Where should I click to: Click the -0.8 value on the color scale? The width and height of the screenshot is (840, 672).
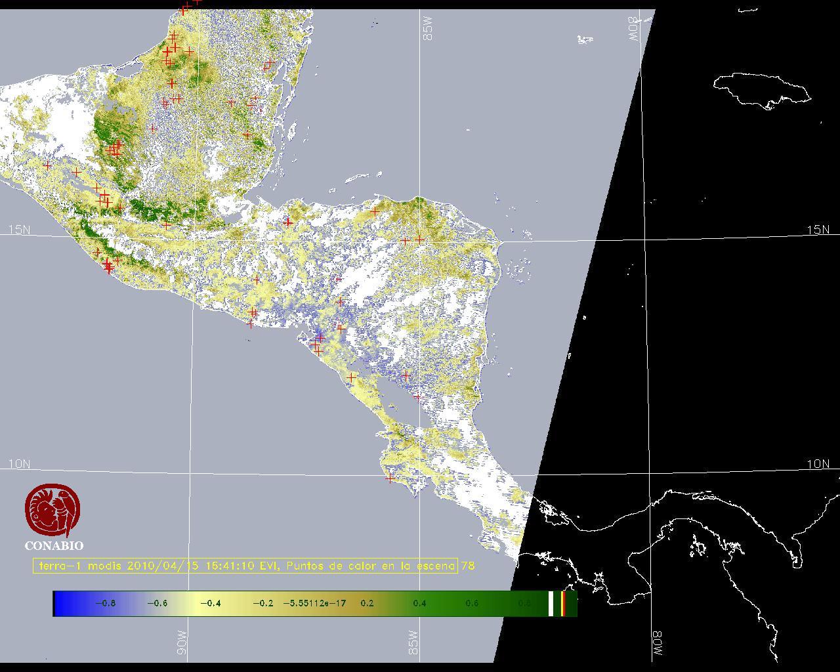[105, 603]
